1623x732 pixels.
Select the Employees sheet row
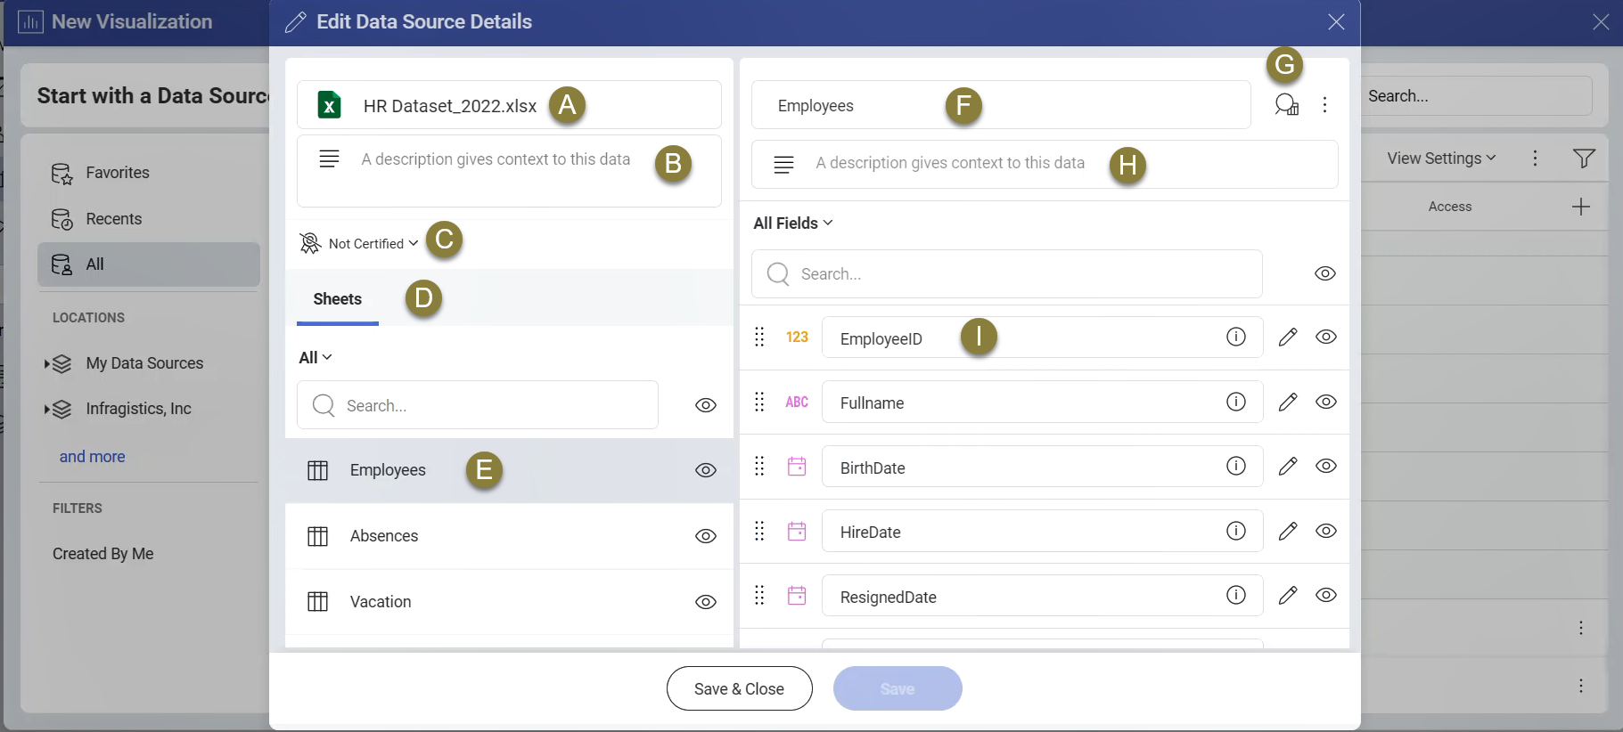pyautogui.click(x=509, y=470)
